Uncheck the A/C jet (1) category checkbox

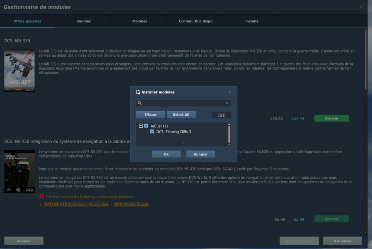[146, 126]
